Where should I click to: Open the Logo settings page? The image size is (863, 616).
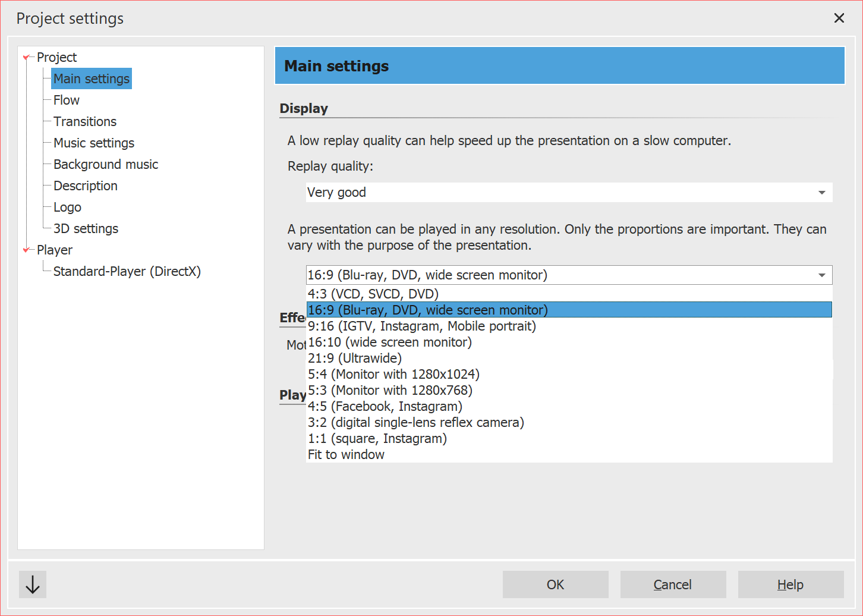[67, 207]
